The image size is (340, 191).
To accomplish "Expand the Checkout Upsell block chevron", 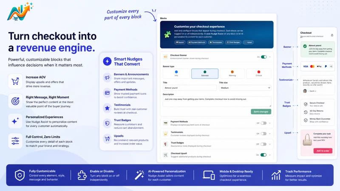I will [x=270, y=155].
